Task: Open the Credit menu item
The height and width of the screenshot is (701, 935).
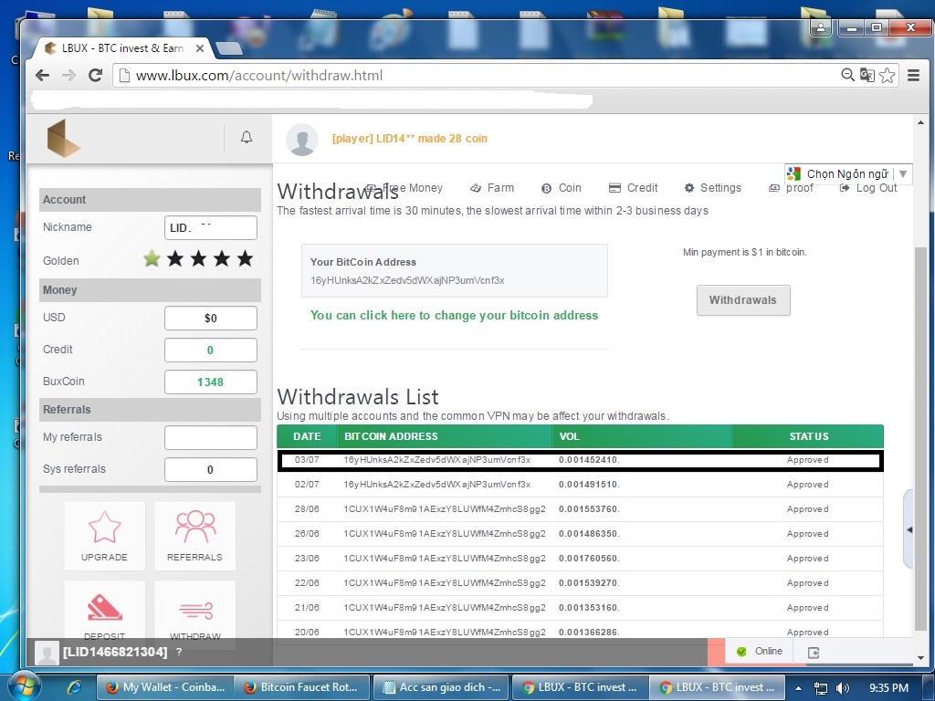Action: click(x=634, y=188)
